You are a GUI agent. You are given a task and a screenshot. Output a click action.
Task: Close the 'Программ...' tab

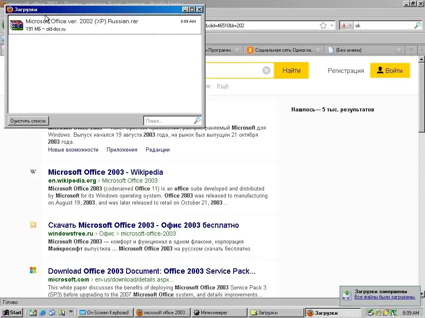pyautogui.click(x=237, y=50)
